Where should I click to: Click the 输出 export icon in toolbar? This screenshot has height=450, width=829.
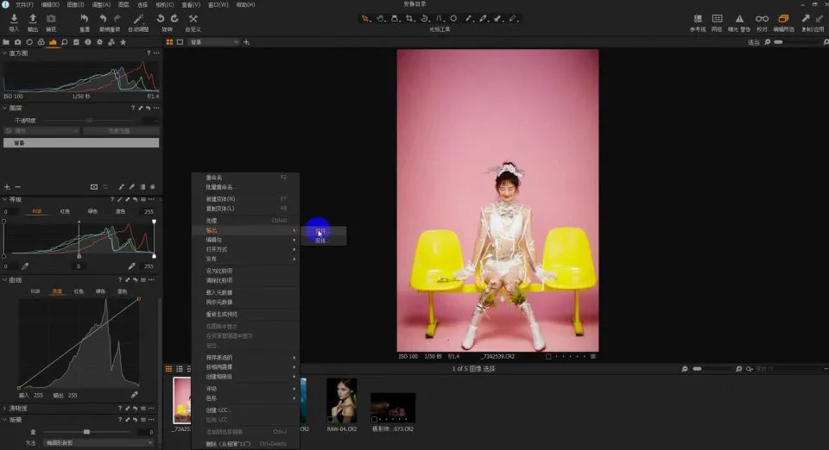click(x=33, y=19)
